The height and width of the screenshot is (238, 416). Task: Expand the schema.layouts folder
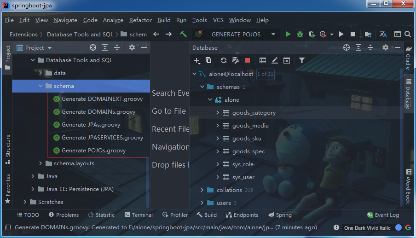point(40,163)
